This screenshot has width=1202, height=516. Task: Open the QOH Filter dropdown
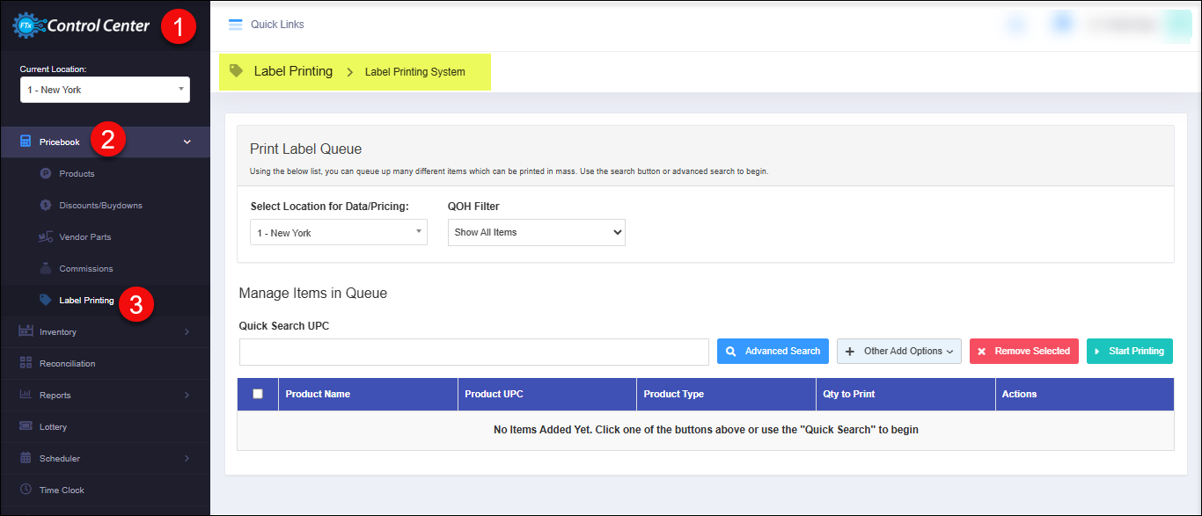coord(536,232)
